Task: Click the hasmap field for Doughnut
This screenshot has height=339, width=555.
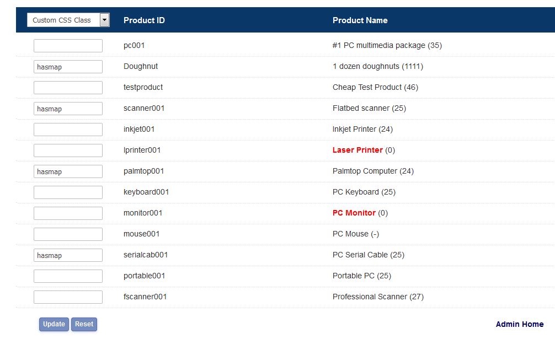Action: point(68,67)
